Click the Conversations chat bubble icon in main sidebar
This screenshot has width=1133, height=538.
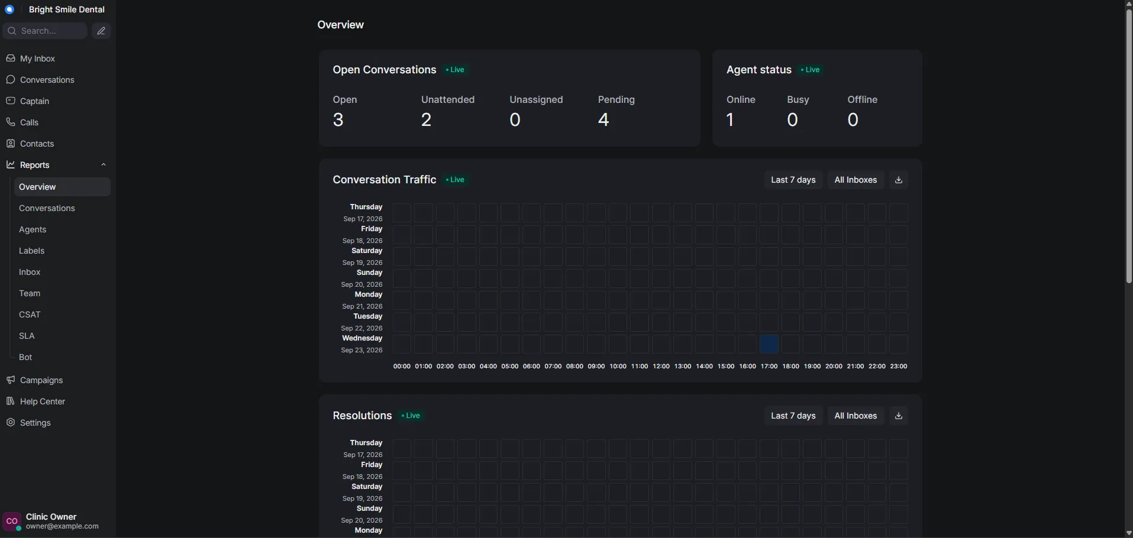point(11,80)
